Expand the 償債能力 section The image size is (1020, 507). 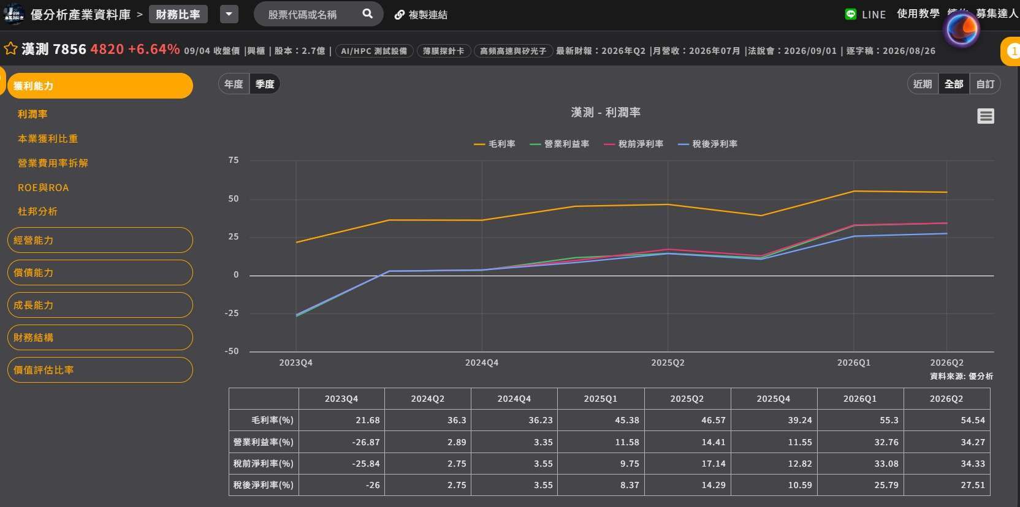100,272
